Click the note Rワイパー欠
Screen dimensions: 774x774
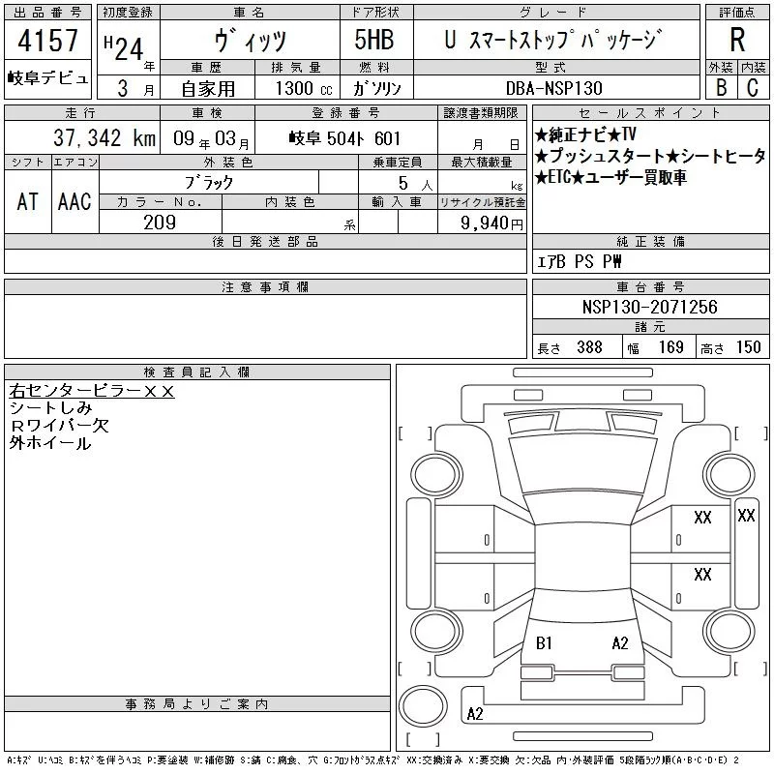click(x=59, y=426)
